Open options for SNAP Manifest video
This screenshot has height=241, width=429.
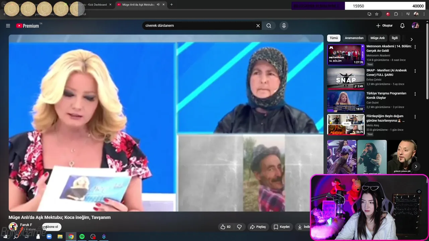pos(415,71)
